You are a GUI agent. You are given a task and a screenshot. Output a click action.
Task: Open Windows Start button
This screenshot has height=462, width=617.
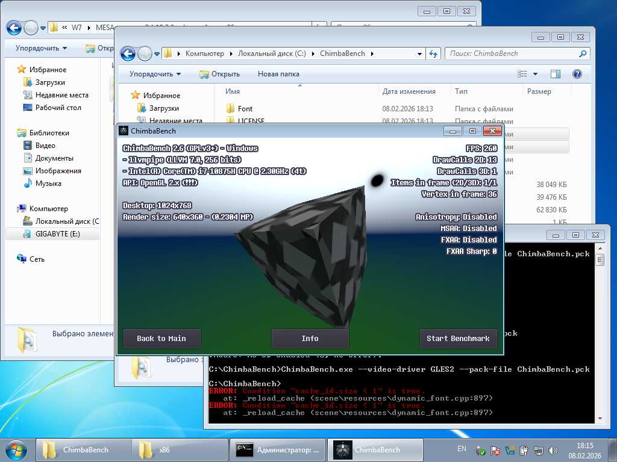(x=15, y=450)
